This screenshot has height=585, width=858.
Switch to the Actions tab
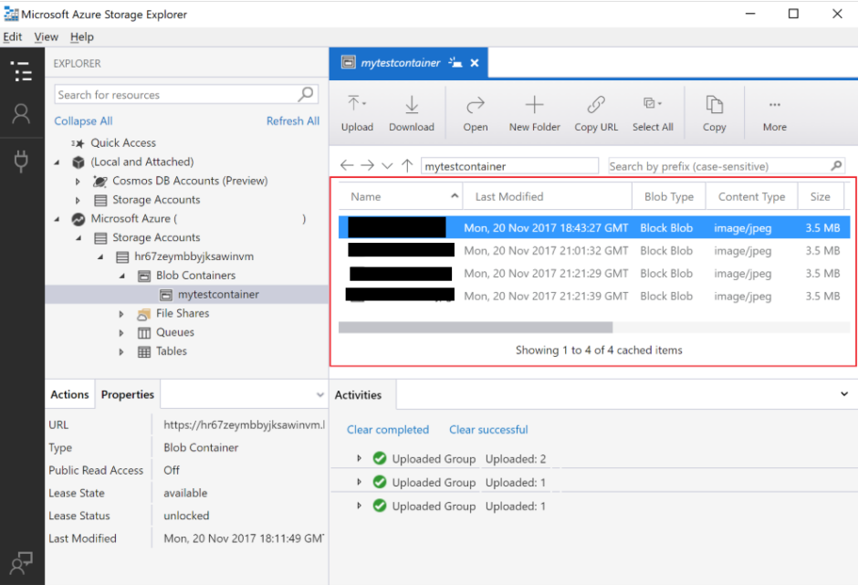click(69, 393)
